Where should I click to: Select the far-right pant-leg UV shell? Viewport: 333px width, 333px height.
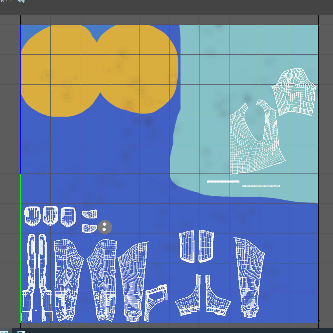coord(249,277)
